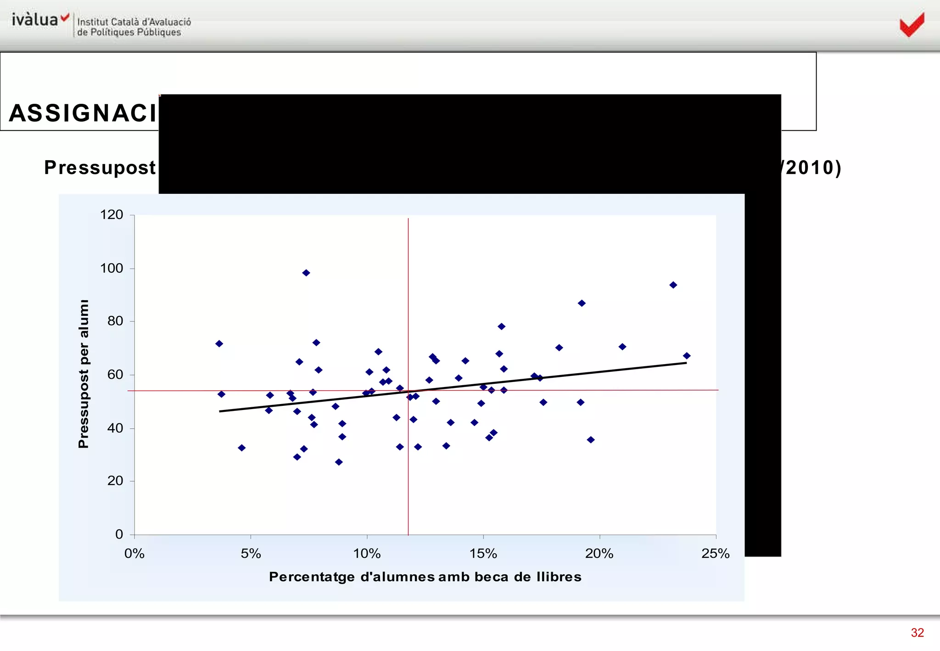Click the data point near 23% and 94
This screenshot has height=651, width=940.
click(673, 285)
